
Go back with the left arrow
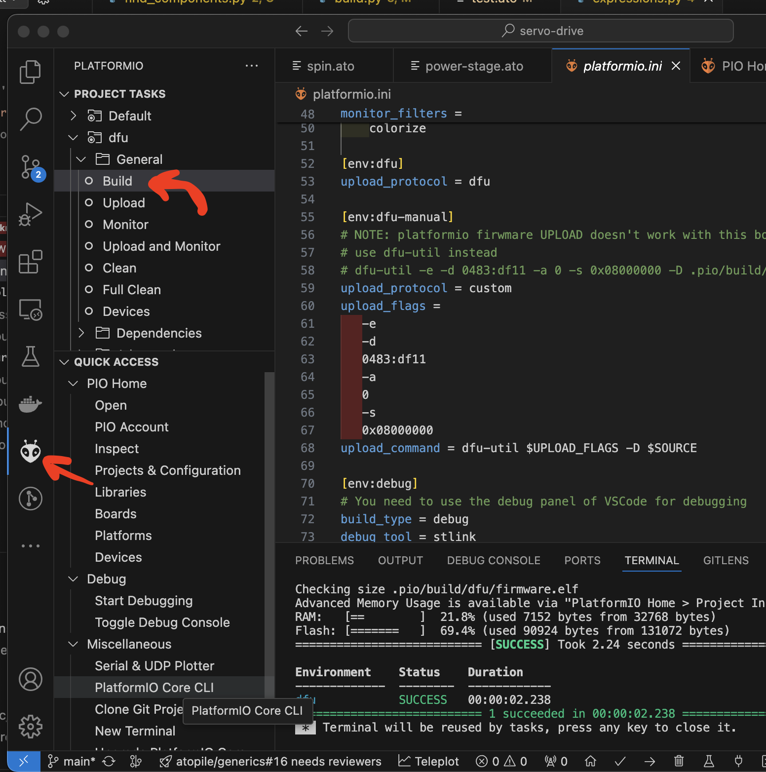pyautogui.click(x=302, y=31)
